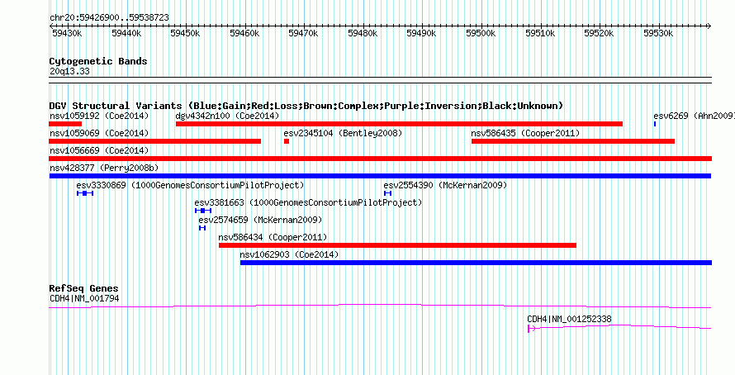Click the Cytogenetic Bands track title
Viewport: 735px width, 375px height.
[98, 61]
